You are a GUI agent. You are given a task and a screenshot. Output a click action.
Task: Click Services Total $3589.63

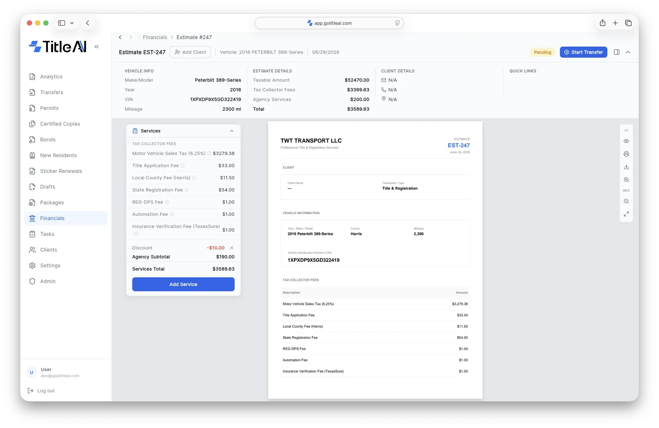223,269
